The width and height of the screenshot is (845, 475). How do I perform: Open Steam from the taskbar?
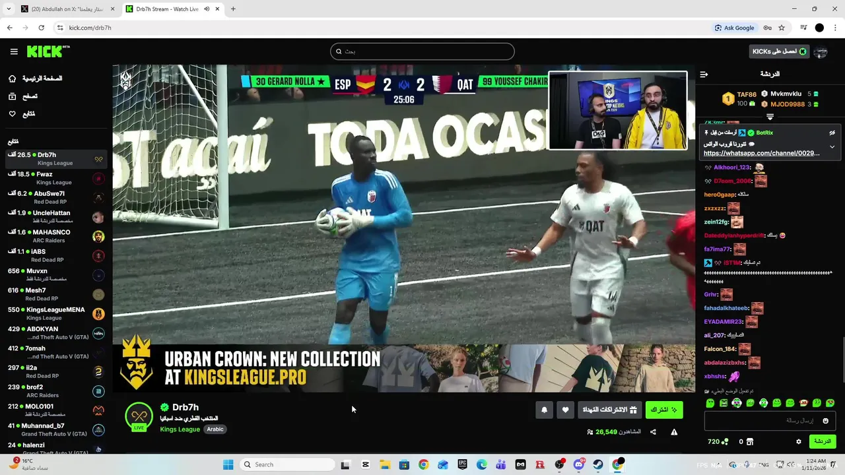pyautogui.click(x=597, y=464)
